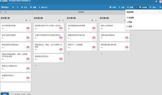The height and width of the screenshot is (95, 162).
Task: Close the 看板视图 popup
Action: point(160,12)
